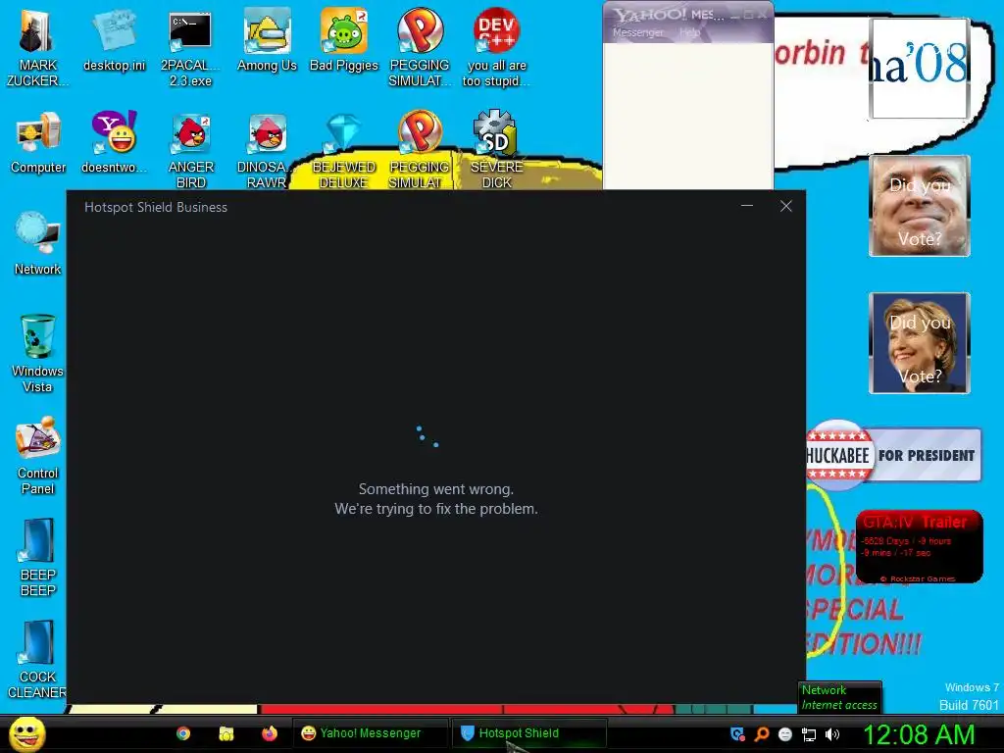Open the BEEP BEEP desktop icon
This screenshot has width=1004, height=753.
38,557
